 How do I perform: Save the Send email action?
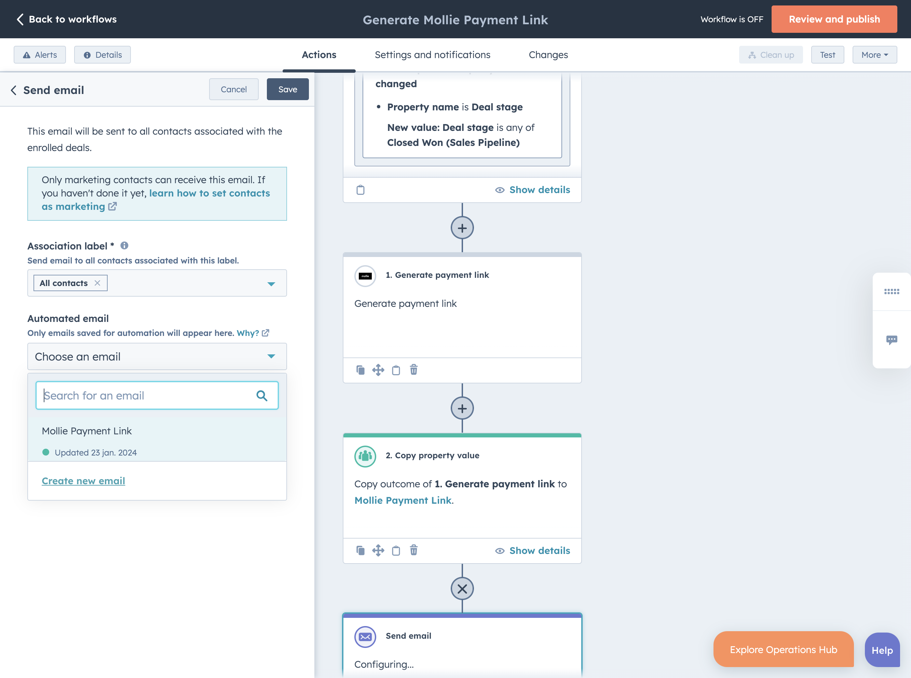coord(288,89)
